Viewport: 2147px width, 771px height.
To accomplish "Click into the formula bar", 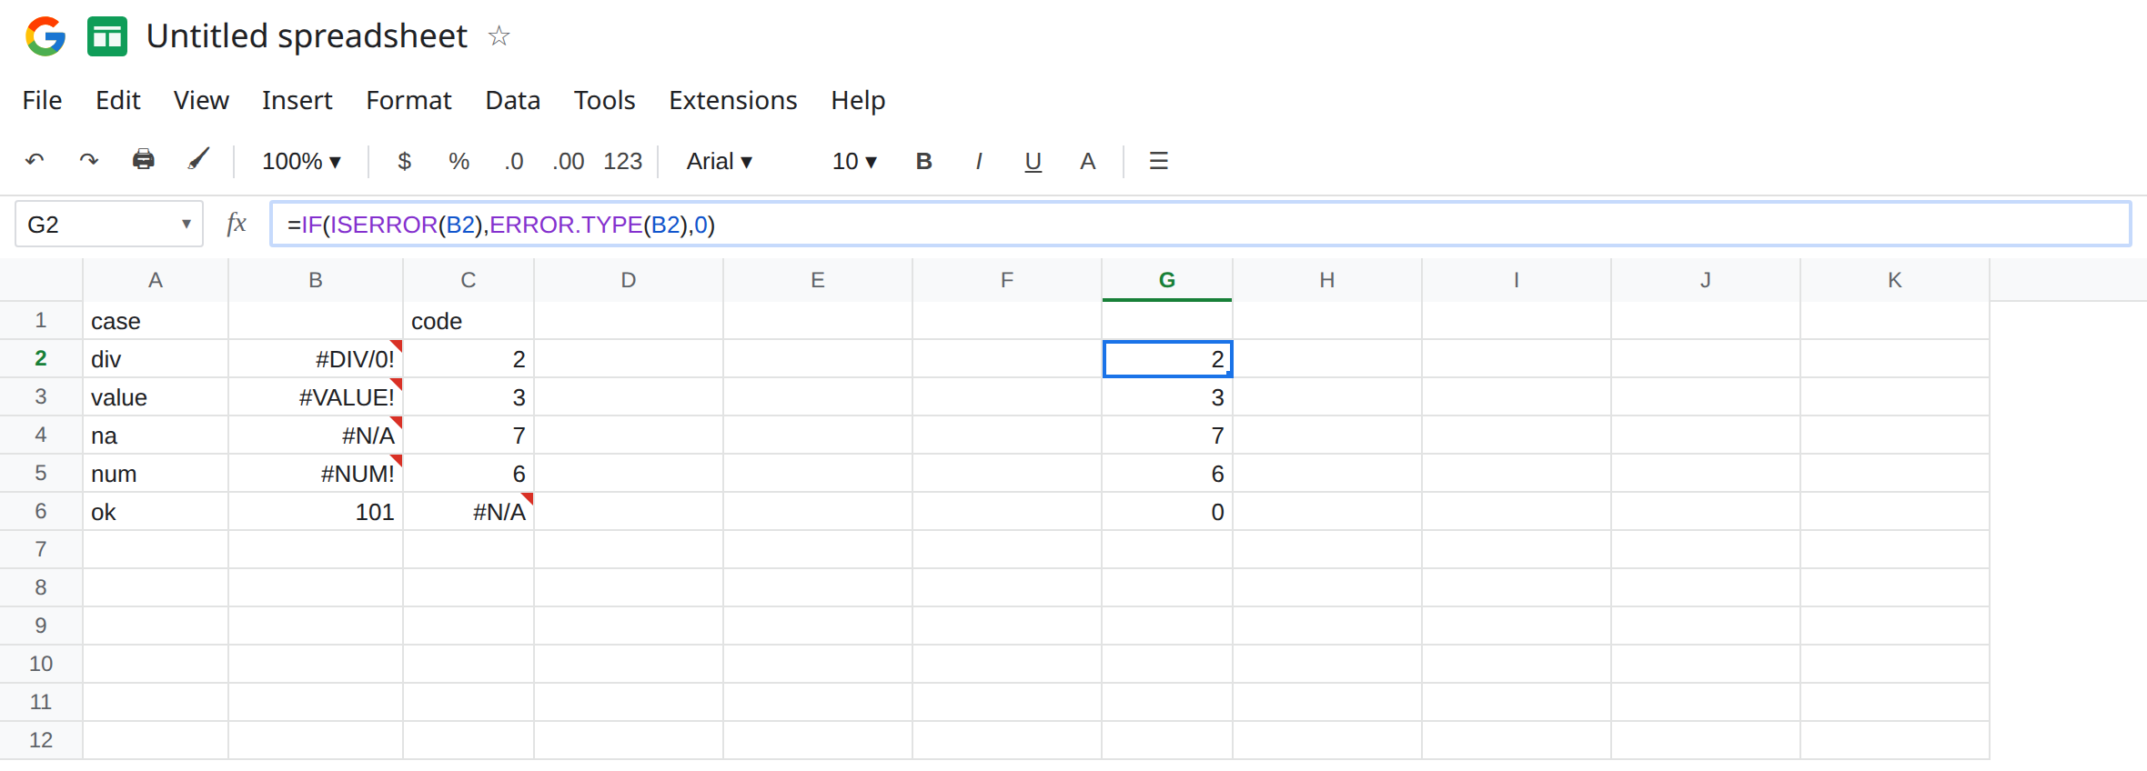I will tap(1200, 224).
